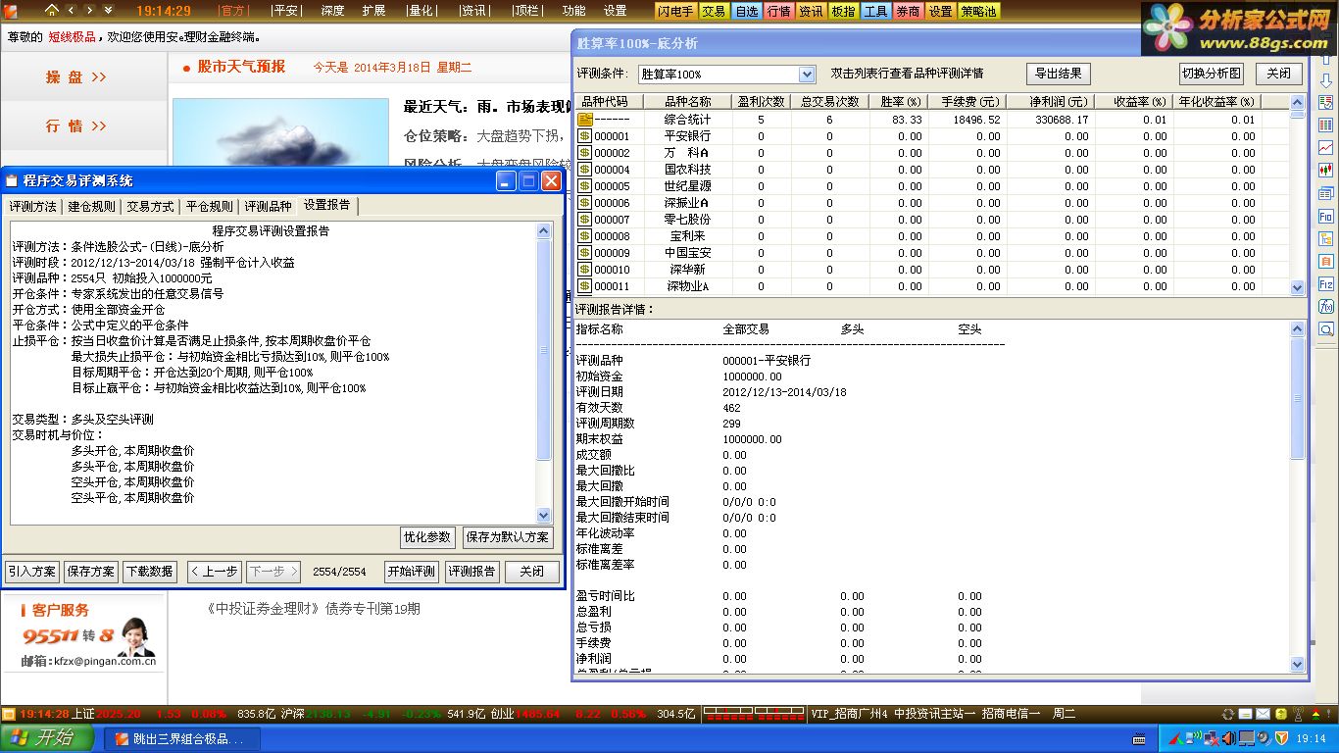1339x753 pixels.
Task: Click 上一步 button
Action: [214, 572]
